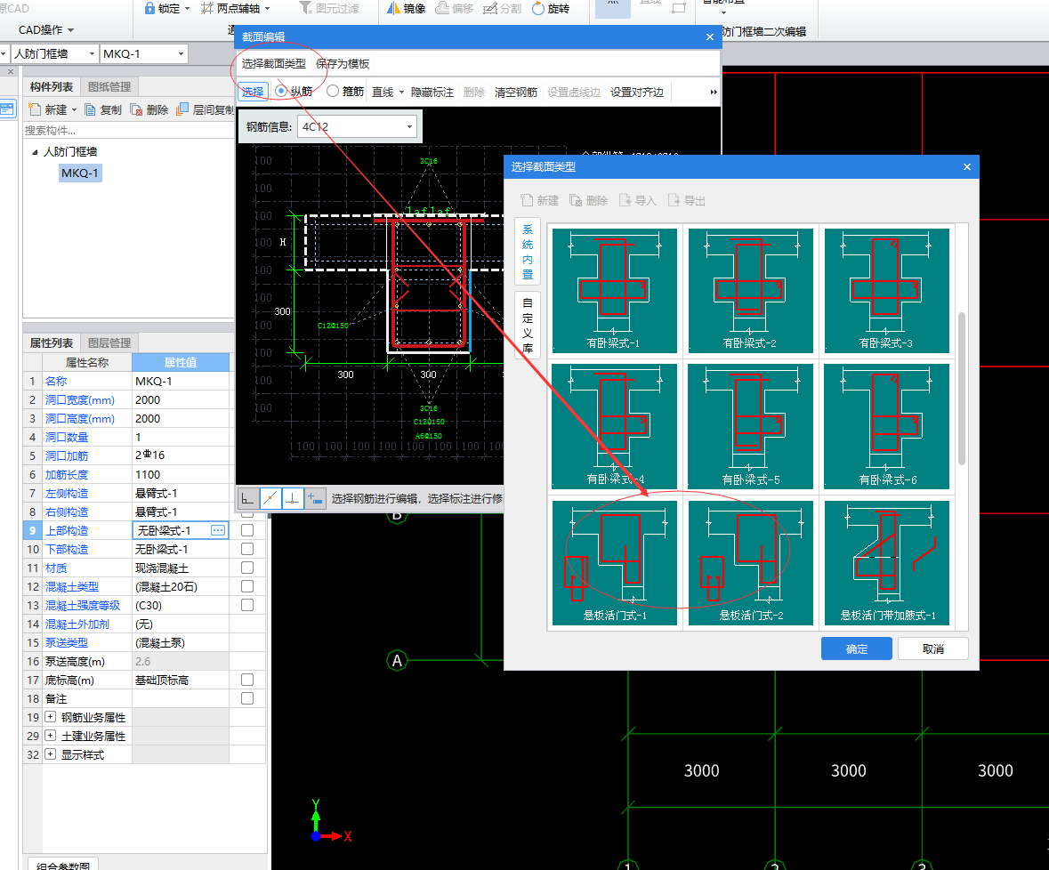
Task: Choose 悬板活门带加腋式-1 section thumbnail
Action: (887, 563)
